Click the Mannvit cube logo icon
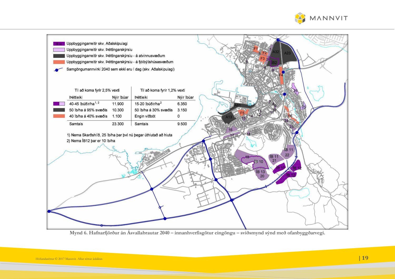This screenshot has width=395, height=279. pos(300,18)
